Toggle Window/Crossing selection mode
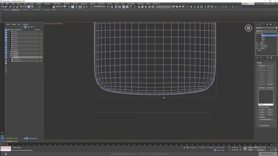 click(x=40, y=7)
